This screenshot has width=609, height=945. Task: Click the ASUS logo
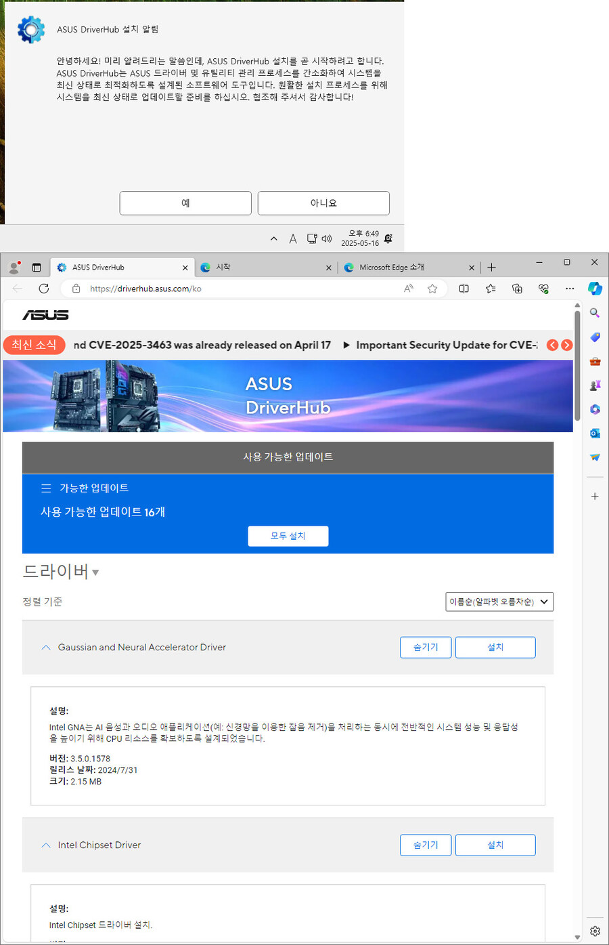tap(46, 315)
